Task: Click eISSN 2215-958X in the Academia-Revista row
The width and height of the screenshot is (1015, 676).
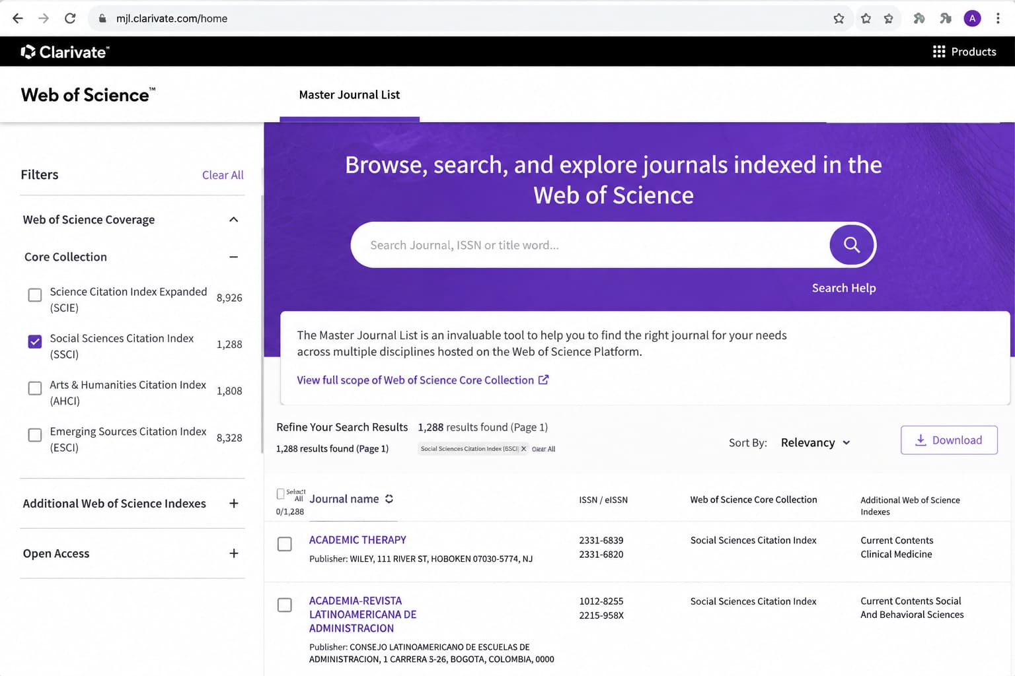Action: click(601, 615)
